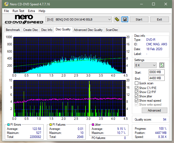Switch to the ScanDisc tab
The image size is (174, 143).
[112, 30]
